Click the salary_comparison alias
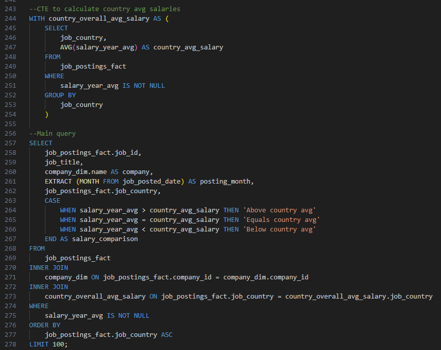 [105, 239]
